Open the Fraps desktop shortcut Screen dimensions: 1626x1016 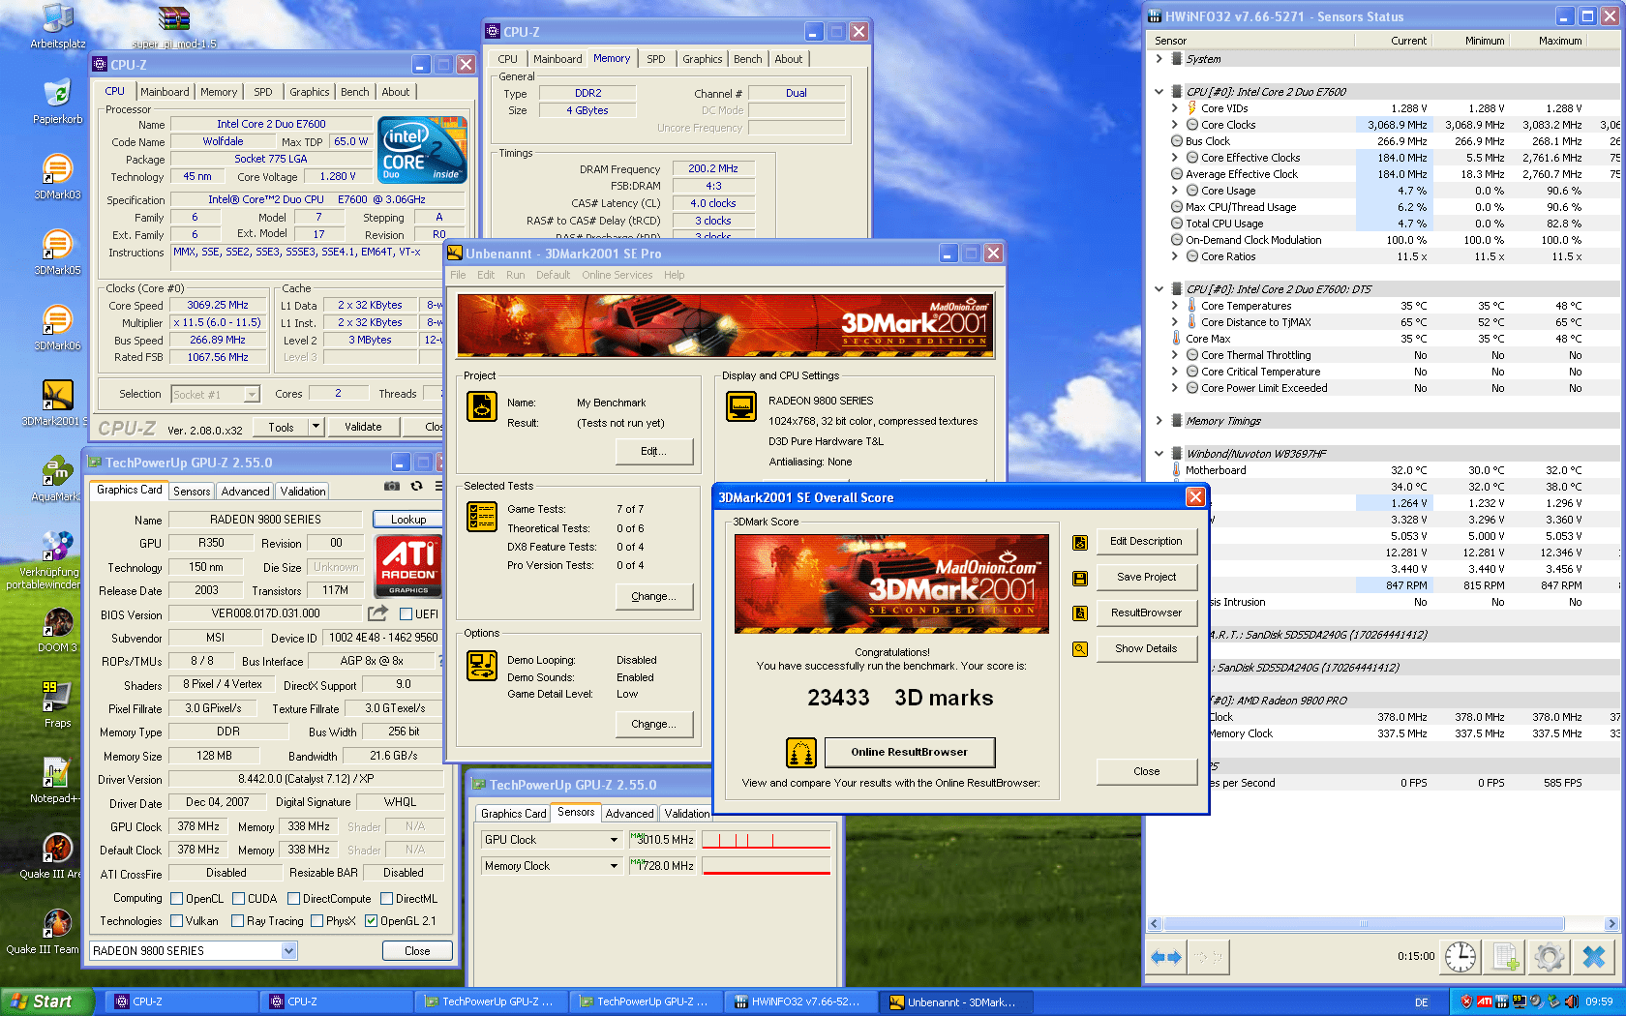pyautogui.click(x=57, y=704)
